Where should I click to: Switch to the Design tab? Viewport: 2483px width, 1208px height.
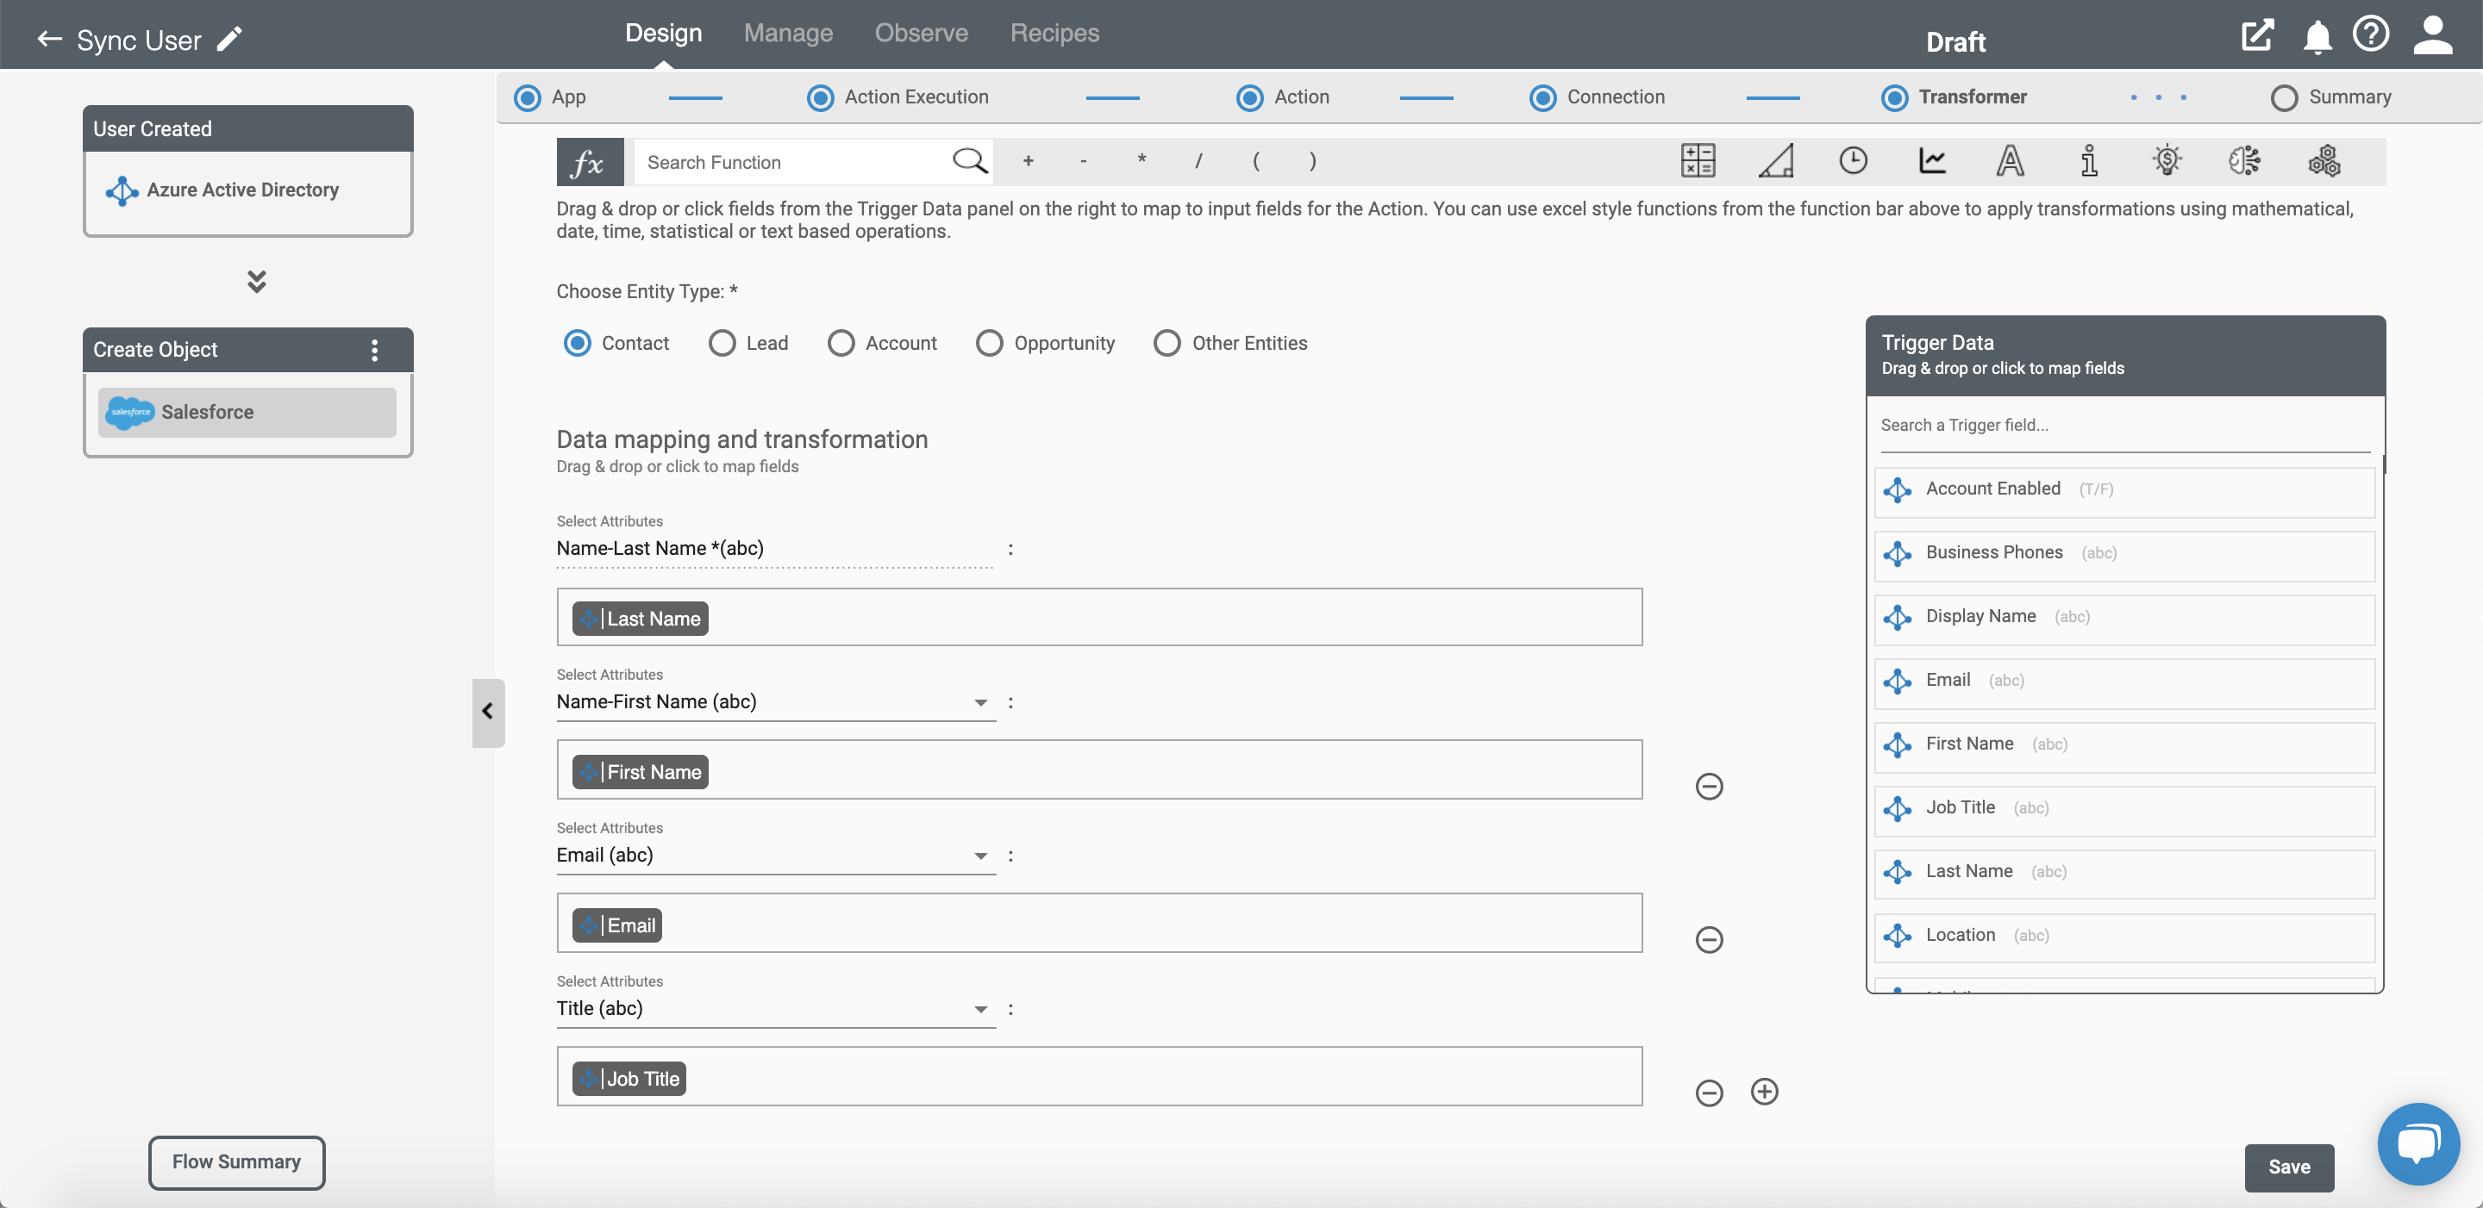tap(663, 33)
